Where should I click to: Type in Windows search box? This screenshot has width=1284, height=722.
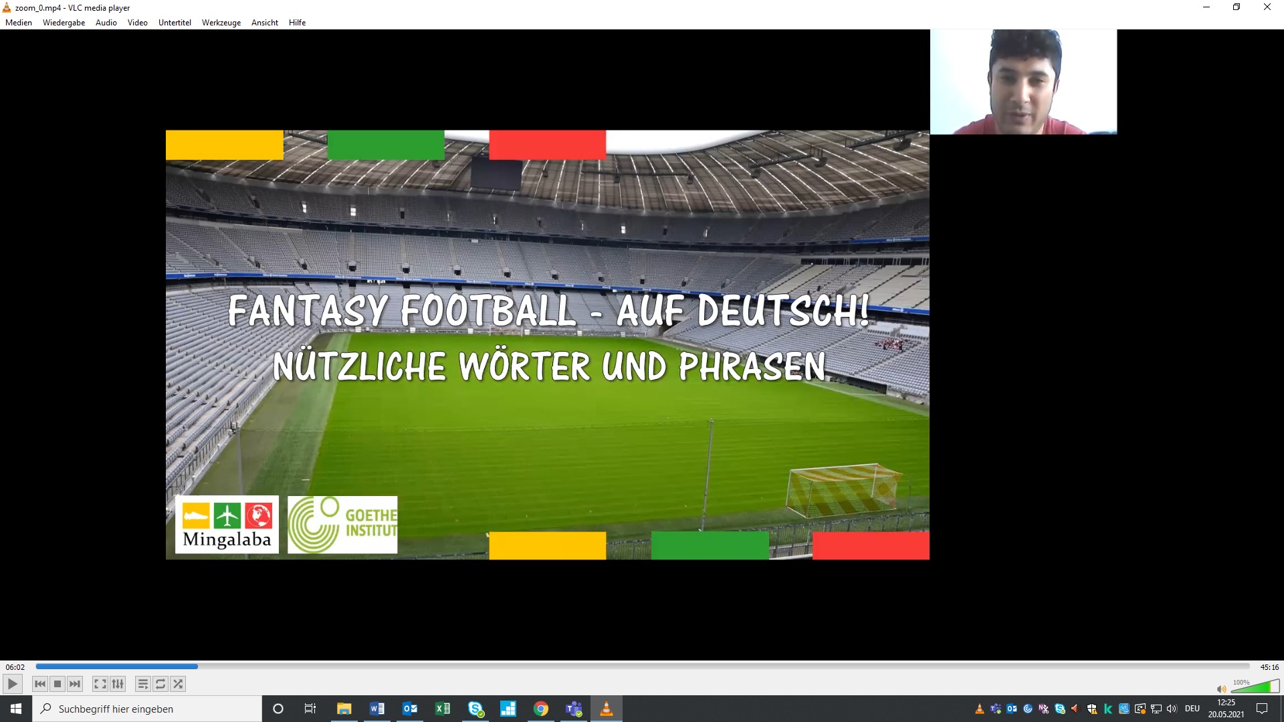(x=147, y=709)
